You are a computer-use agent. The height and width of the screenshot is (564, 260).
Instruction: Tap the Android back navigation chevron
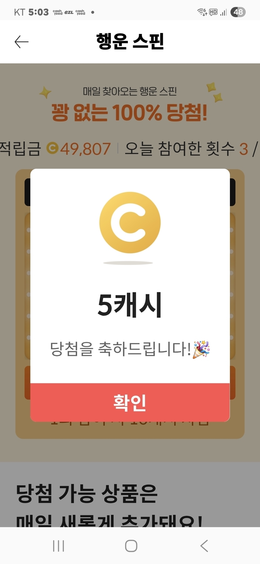(x=204, y=545)
